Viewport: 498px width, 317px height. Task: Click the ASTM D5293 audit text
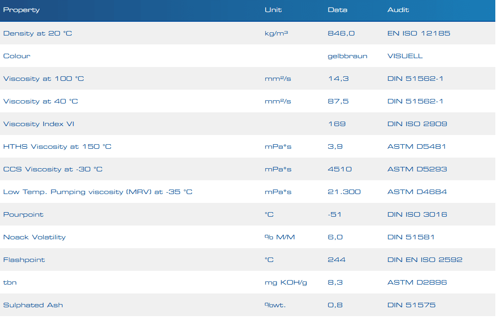point(417,169)
